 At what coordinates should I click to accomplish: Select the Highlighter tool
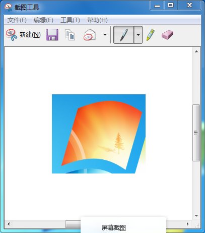pyautogui.click(x=151, y=35)
